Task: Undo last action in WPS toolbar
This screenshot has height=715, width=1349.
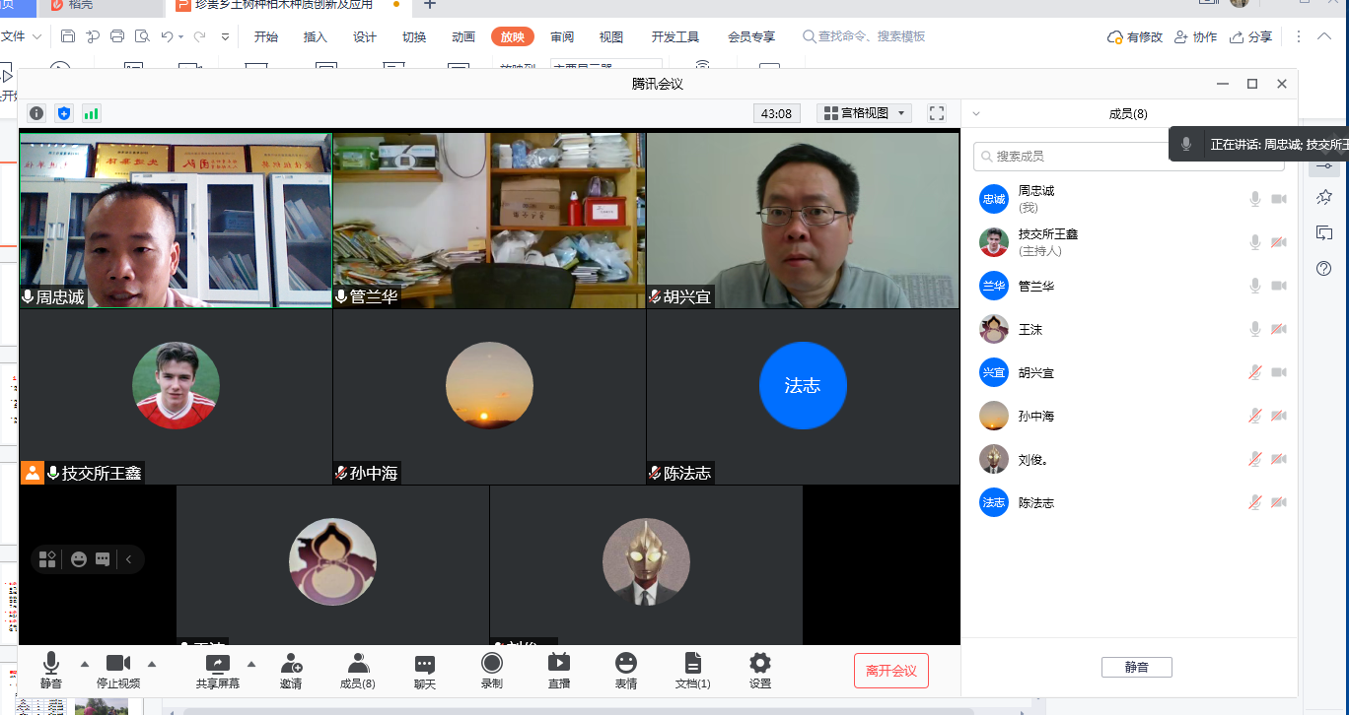Action: pyautogui.click(x=167, y=37)
